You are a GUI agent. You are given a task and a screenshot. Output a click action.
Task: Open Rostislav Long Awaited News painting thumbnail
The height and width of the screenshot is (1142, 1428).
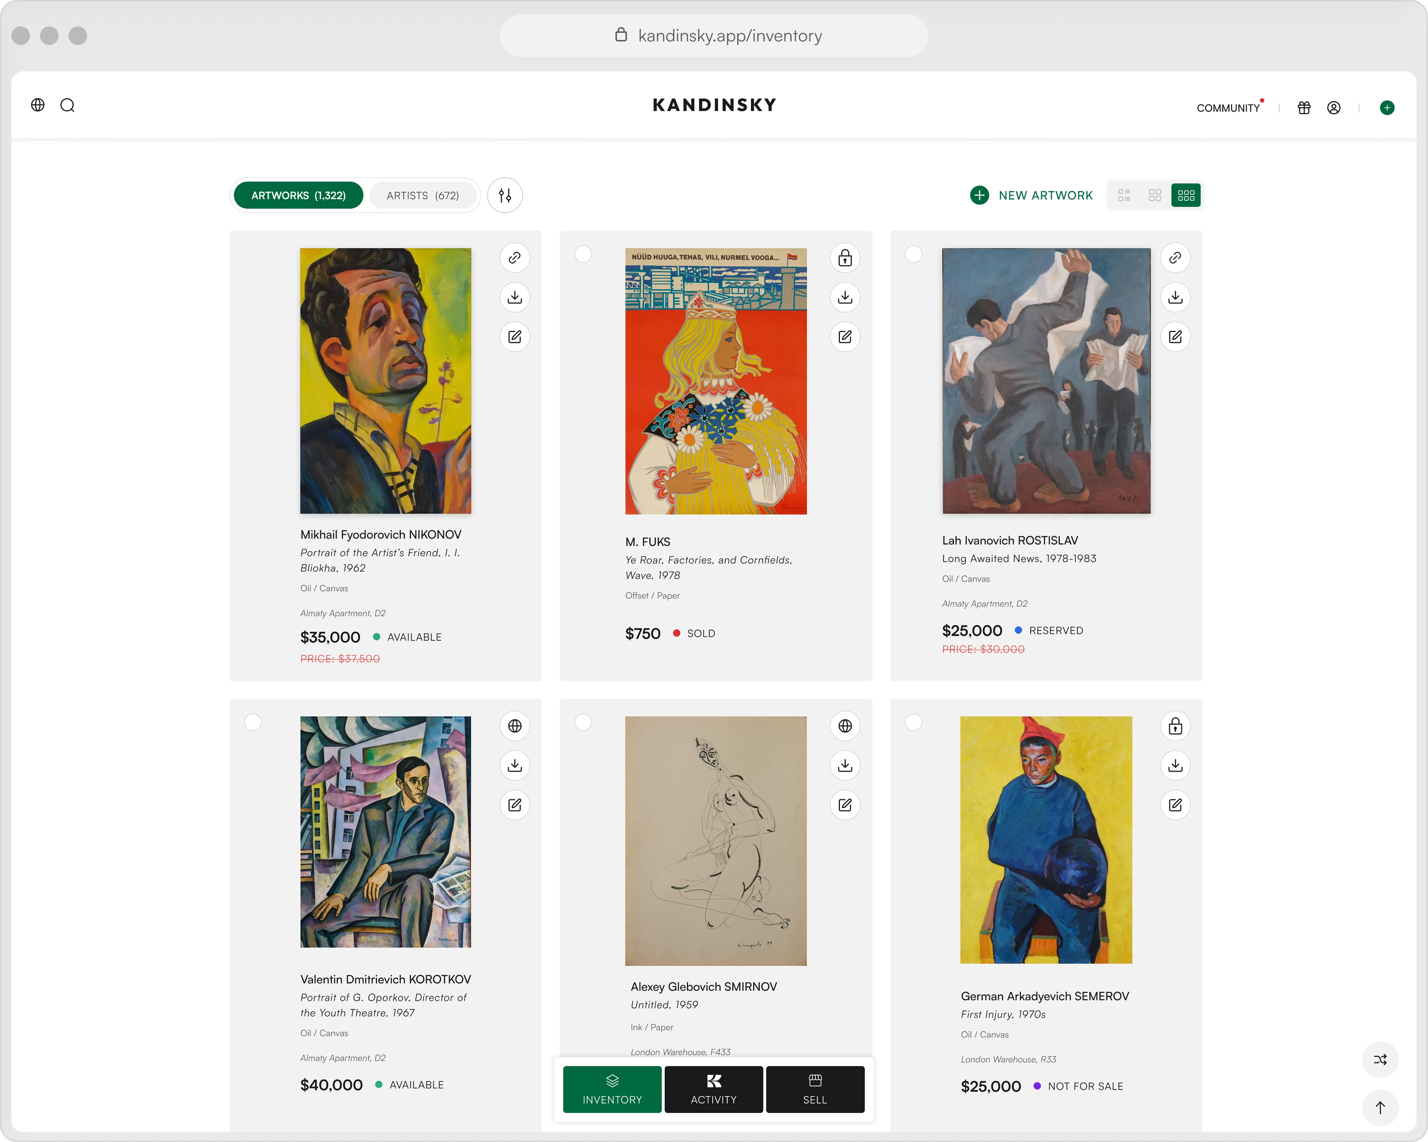[x=1046, y=381]
